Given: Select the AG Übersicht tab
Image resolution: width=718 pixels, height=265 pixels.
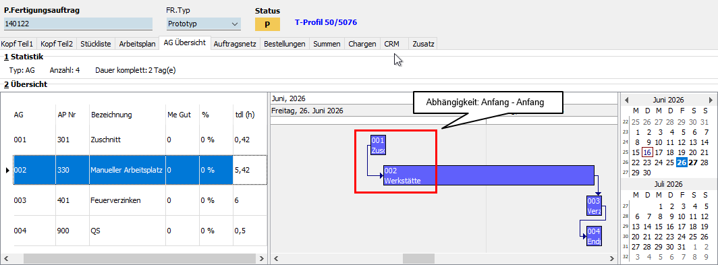Looking at the screenshot, I should pos(184,43).
